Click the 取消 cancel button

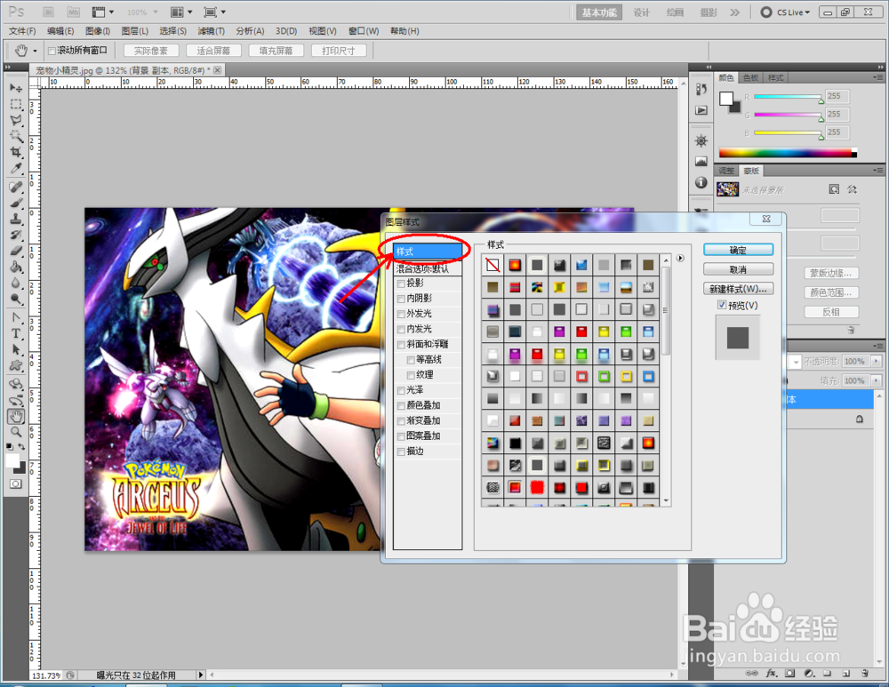tap(738, 269)
